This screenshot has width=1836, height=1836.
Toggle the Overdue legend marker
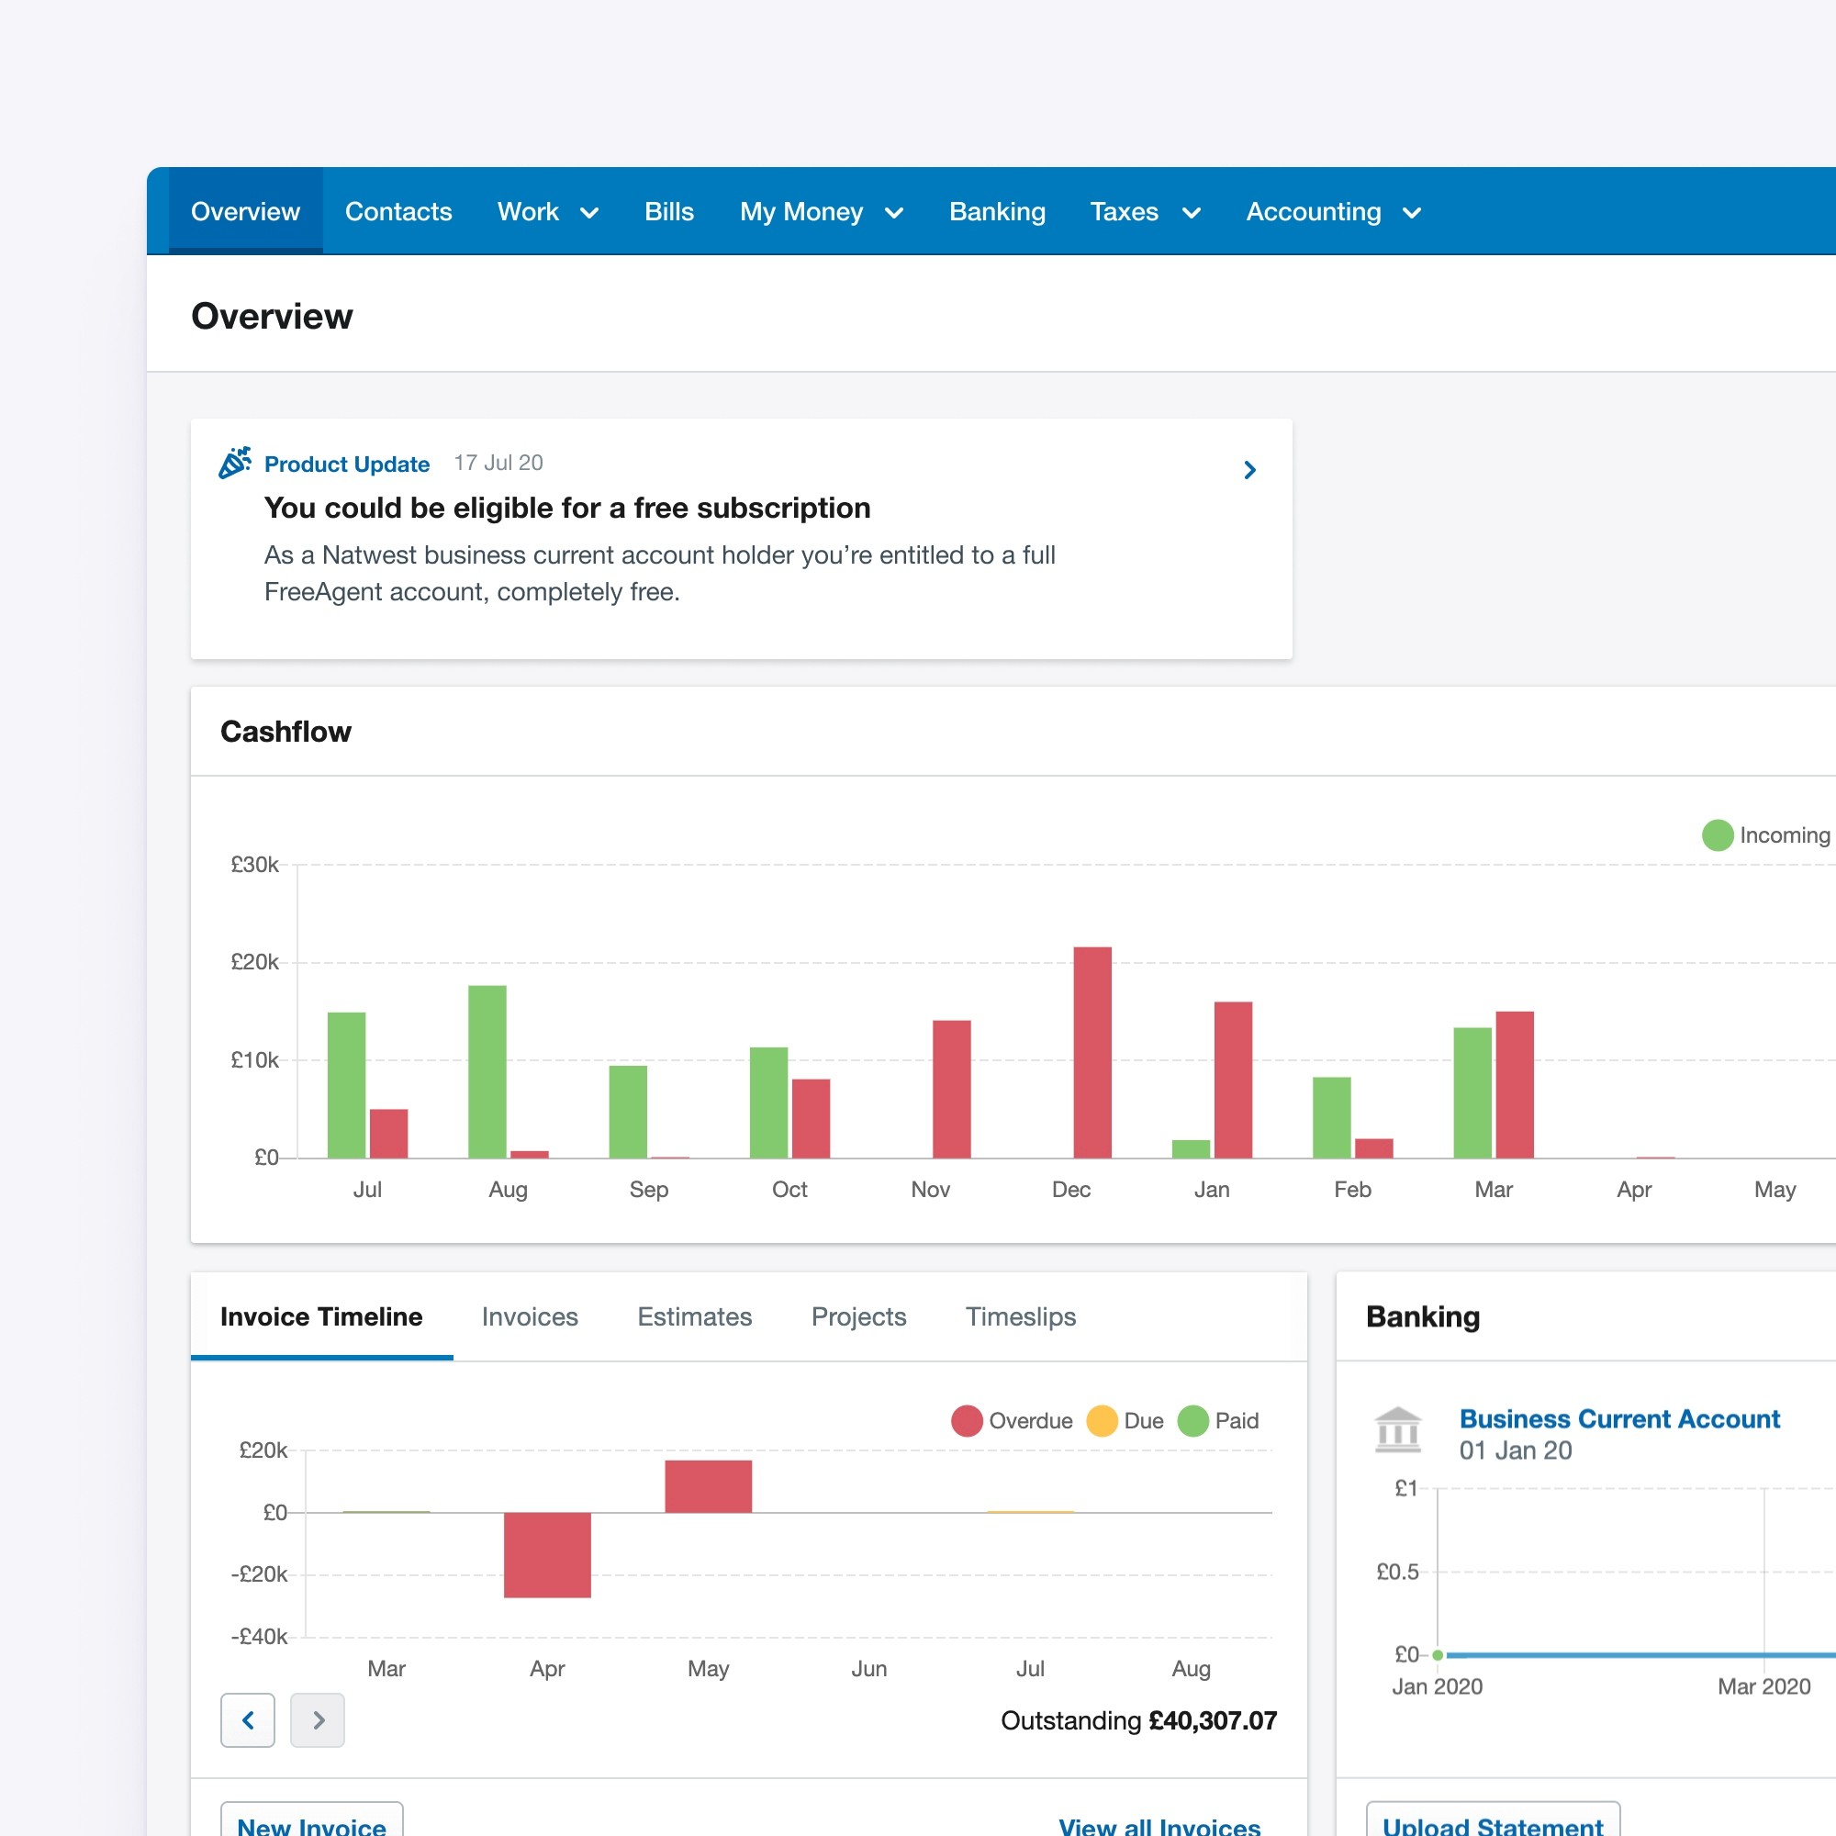(967, 1421)
